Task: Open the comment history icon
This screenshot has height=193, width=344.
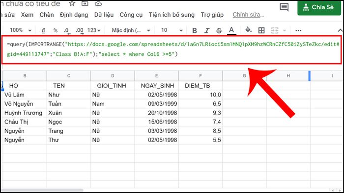Action: (x=284, y=7)
